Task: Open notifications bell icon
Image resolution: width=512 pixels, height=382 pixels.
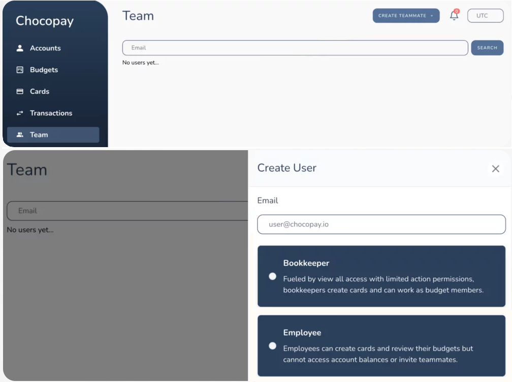Action: click(454, 16)
